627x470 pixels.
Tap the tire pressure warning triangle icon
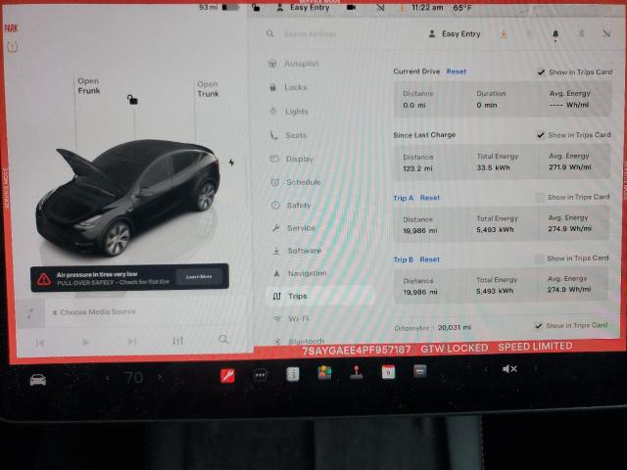pyautogui.click(x=43, y=279)
